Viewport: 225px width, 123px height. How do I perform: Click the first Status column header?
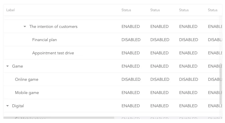pyautogui.click(x=126, y=10)
